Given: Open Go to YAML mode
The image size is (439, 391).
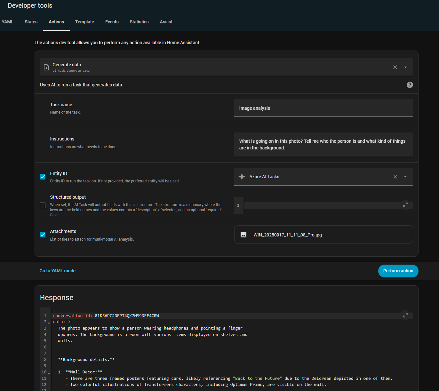Looking at the screenshot, I should pyautogui.click(x=57, y=271).
